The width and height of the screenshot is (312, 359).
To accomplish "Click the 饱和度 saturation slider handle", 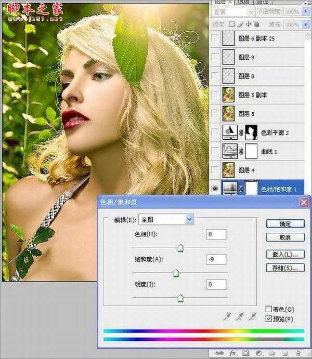I will (176, 273).
